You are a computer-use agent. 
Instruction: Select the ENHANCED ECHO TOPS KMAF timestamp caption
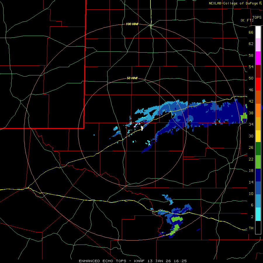(133, 261)
